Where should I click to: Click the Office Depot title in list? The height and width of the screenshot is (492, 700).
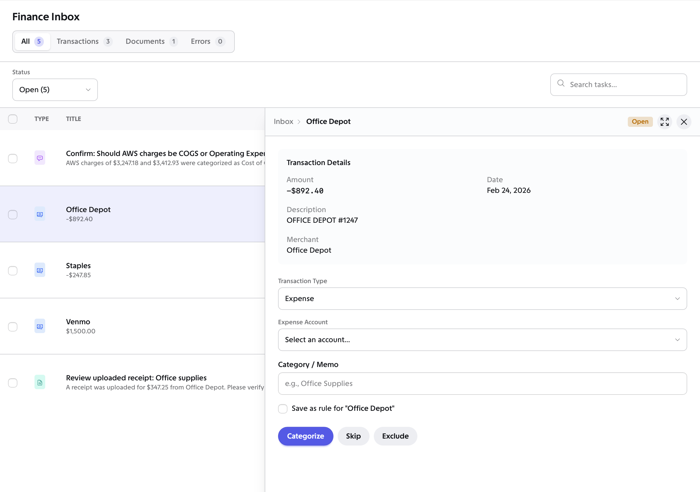(x=88, y=210)
